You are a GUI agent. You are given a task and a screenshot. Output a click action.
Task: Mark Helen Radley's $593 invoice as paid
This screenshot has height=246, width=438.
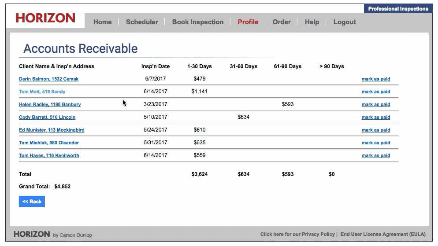pyautogui.click(x=375, y=105)
